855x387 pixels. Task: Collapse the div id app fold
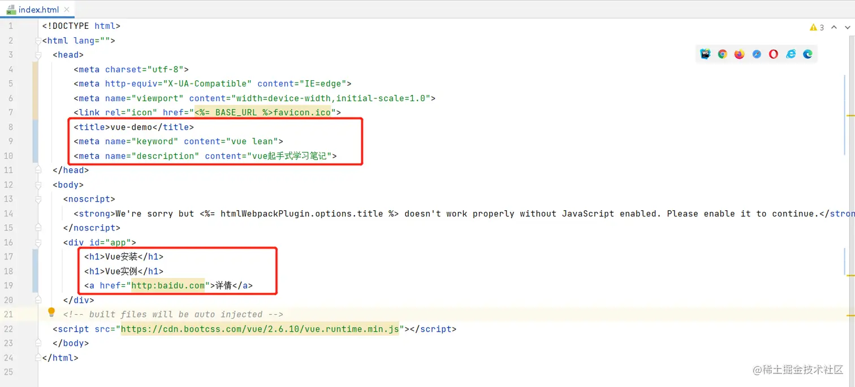38,242
